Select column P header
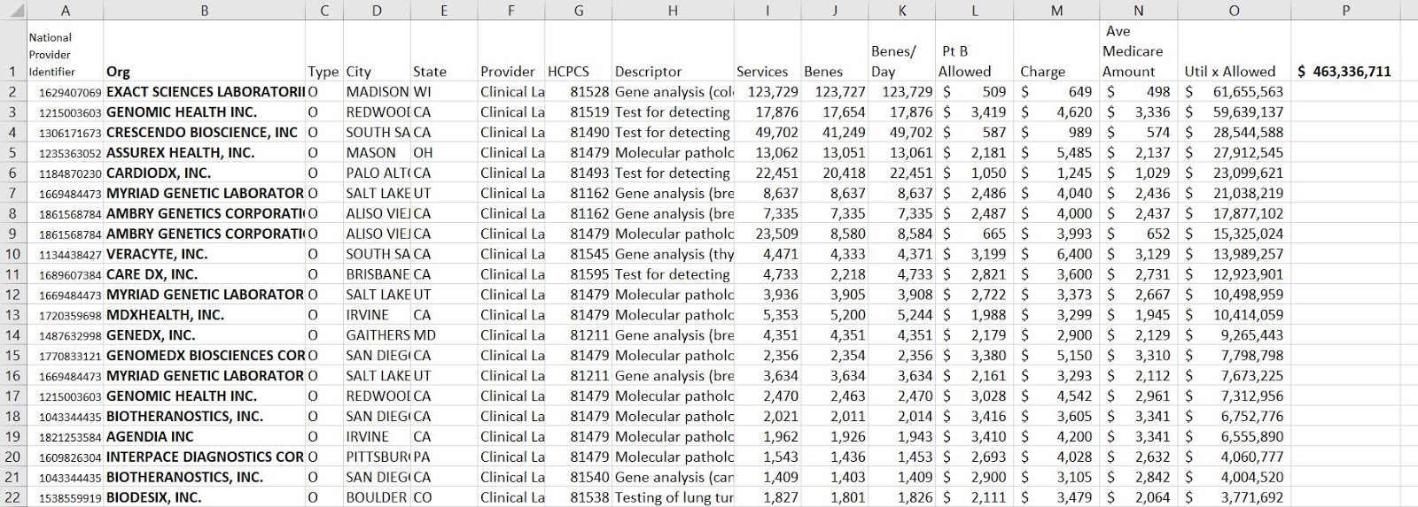 tap(1345, 11)
